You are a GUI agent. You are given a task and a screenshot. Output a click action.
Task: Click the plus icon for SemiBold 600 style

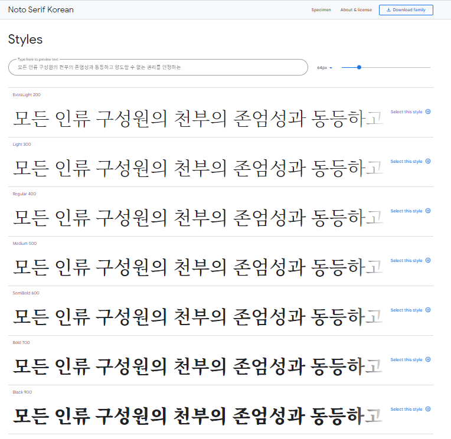click(428, 310)
